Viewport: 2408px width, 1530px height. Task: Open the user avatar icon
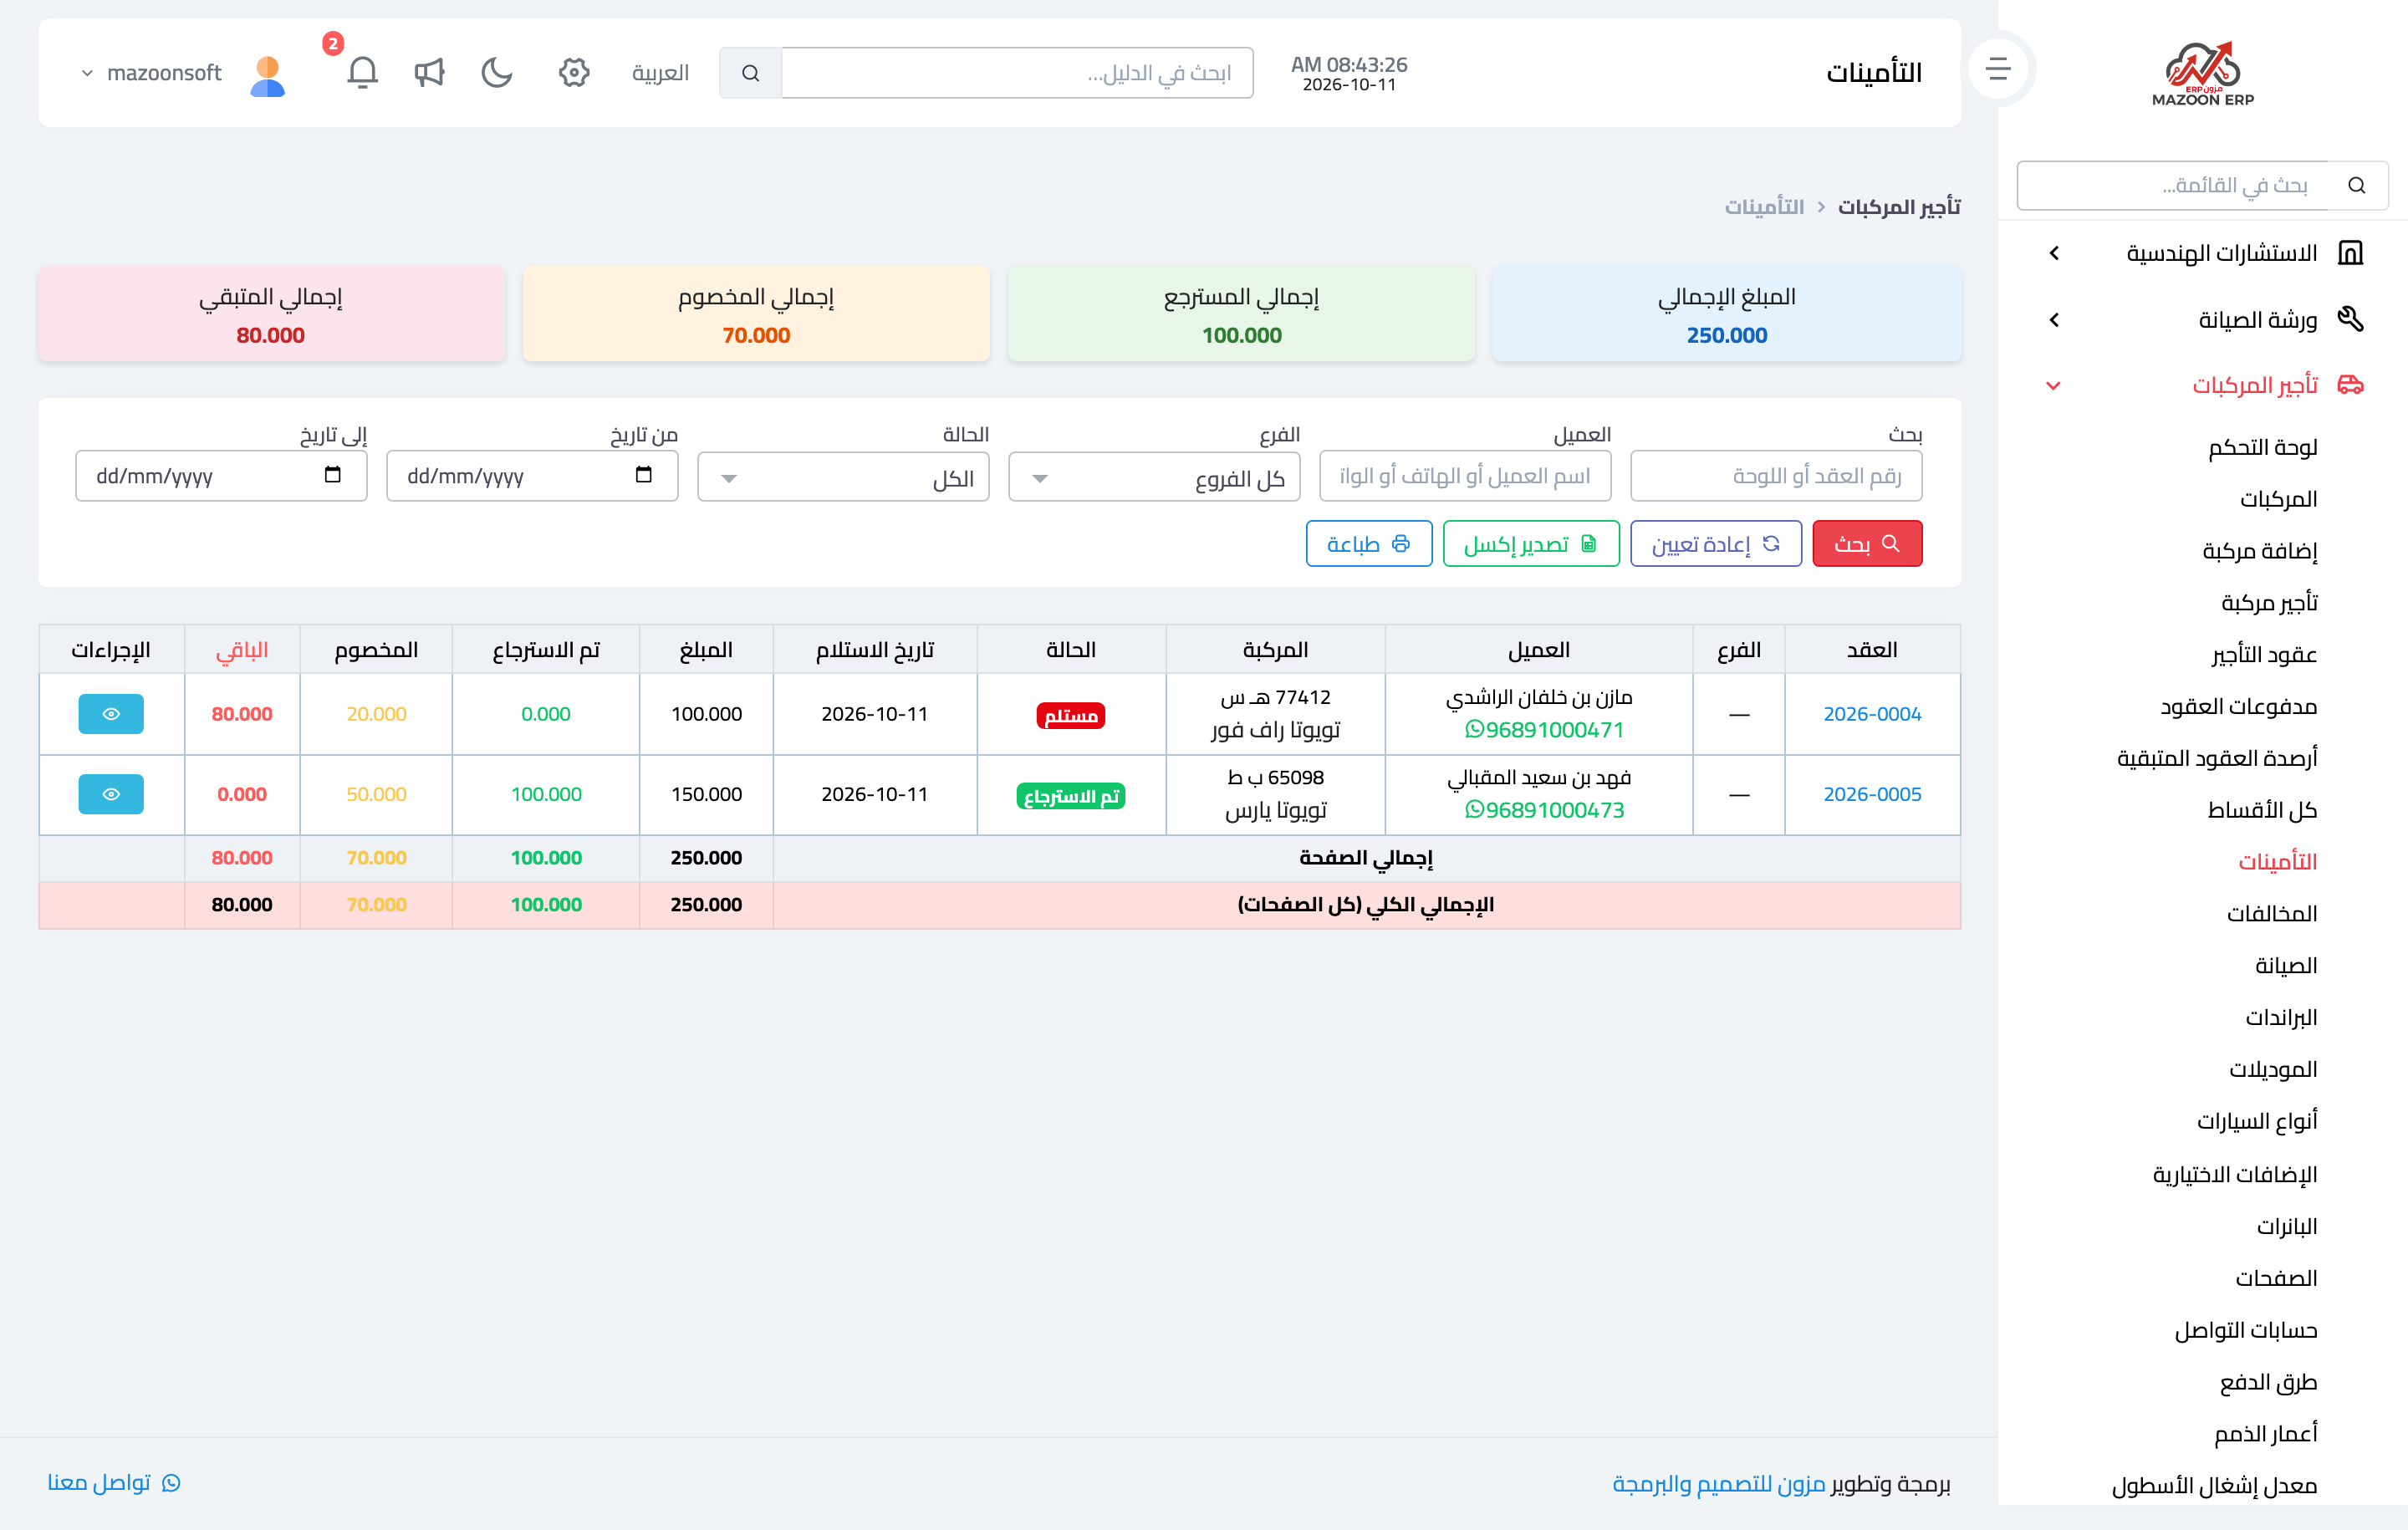[x=267, y=75]
